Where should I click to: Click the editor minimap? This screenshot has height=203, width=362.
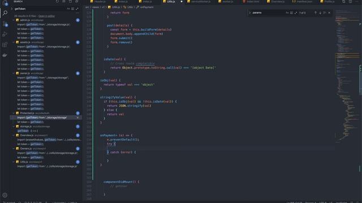tap(347, 76)
